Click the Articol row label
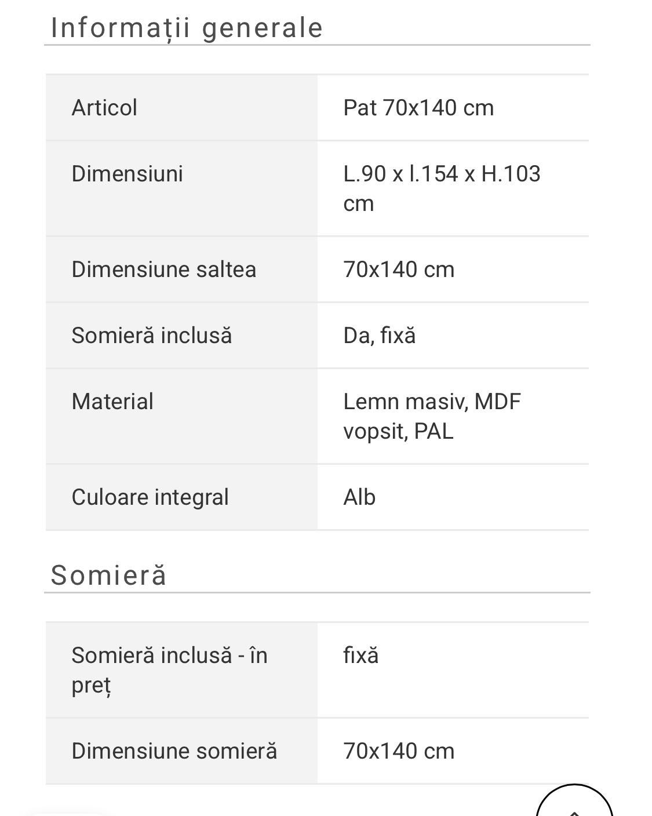Screen dimensions: 652x816 (104, 108)
